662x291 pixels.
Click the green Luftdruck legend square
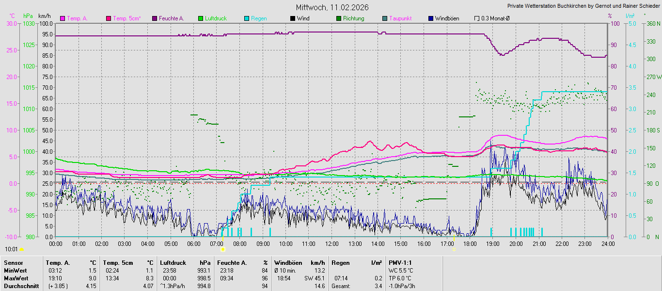201,18
